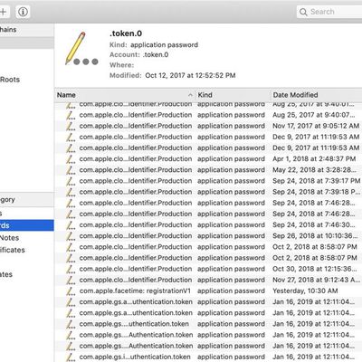Click the large pencil password icon beside .token.0

(81, 49)
